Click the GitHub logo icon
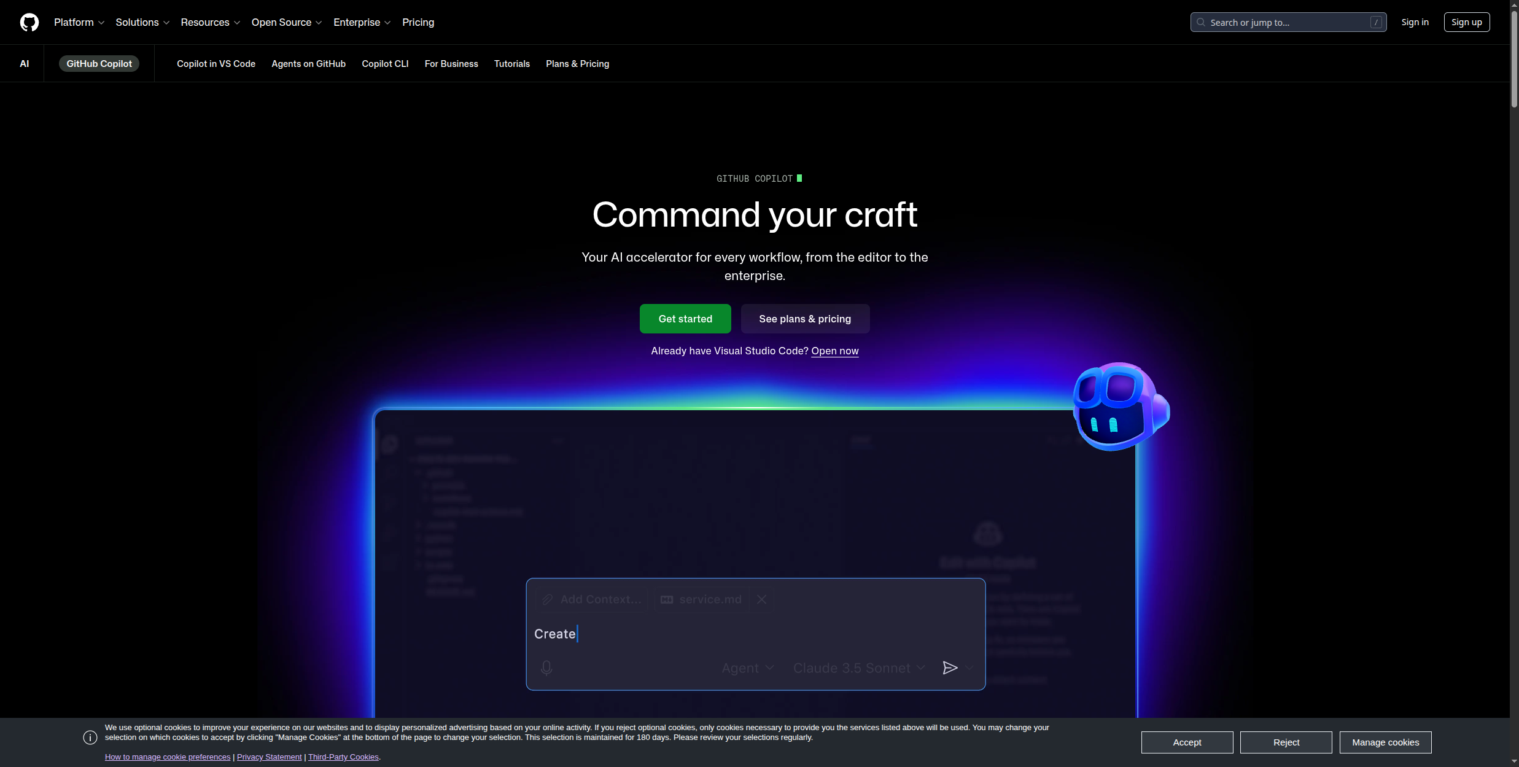1519x767 pixels. tap(29, 22)
